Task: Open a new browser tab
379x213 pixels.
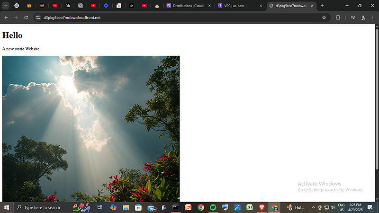Action: pyautogui.click(x=322, y=6)
